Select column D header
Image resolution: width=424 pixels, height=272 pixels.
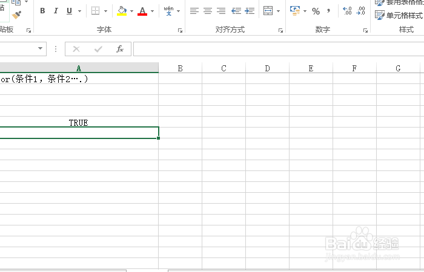tap(267, 68)
